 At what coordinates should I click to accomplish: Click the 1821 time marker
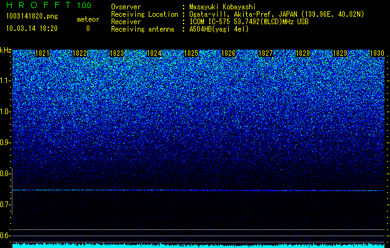point(43,53)
